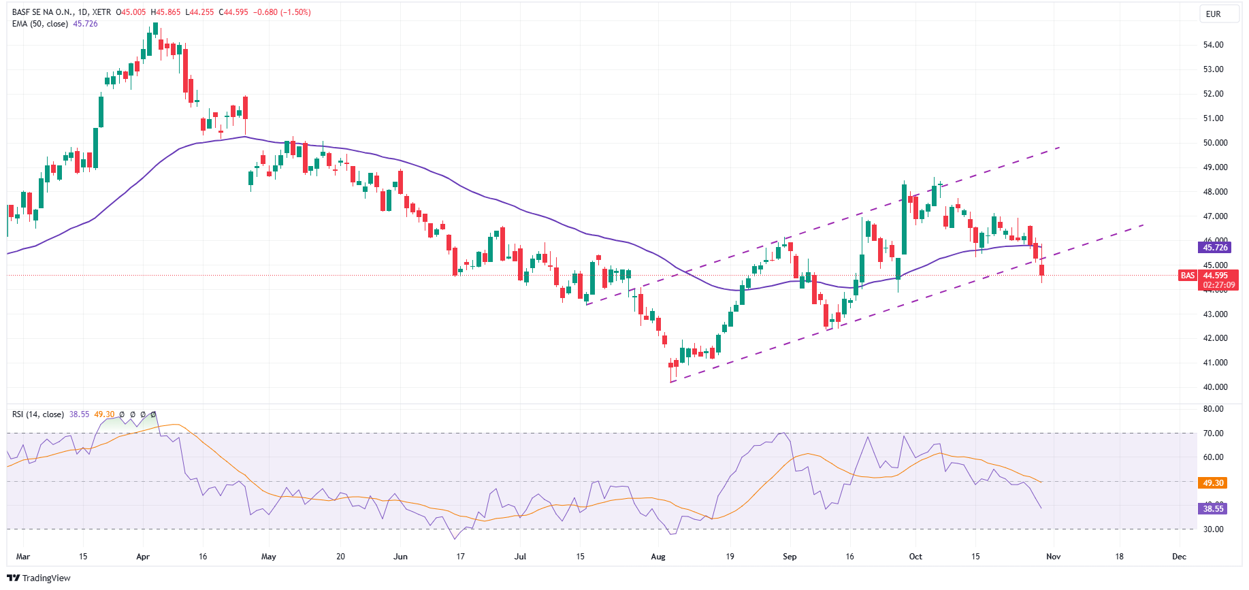The height and width of the screenshot is (590, 1249).
Task: Select the EMA (50, close) indicator label
Action: [x=40, y=24]
